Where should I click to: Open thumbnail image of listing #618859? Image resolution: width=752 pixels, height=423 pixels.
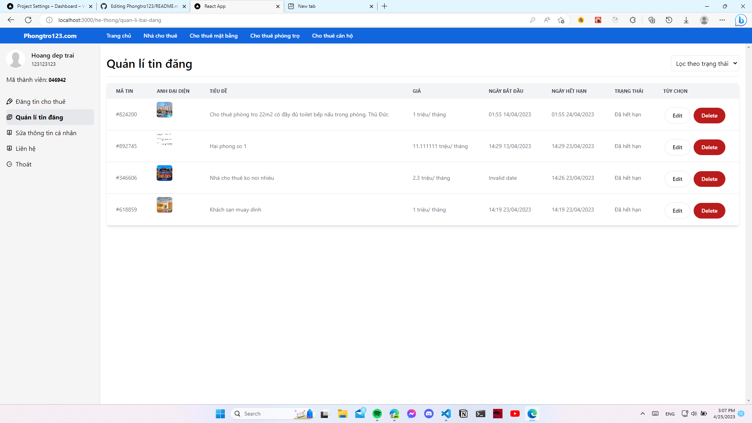tap(164, 205)
